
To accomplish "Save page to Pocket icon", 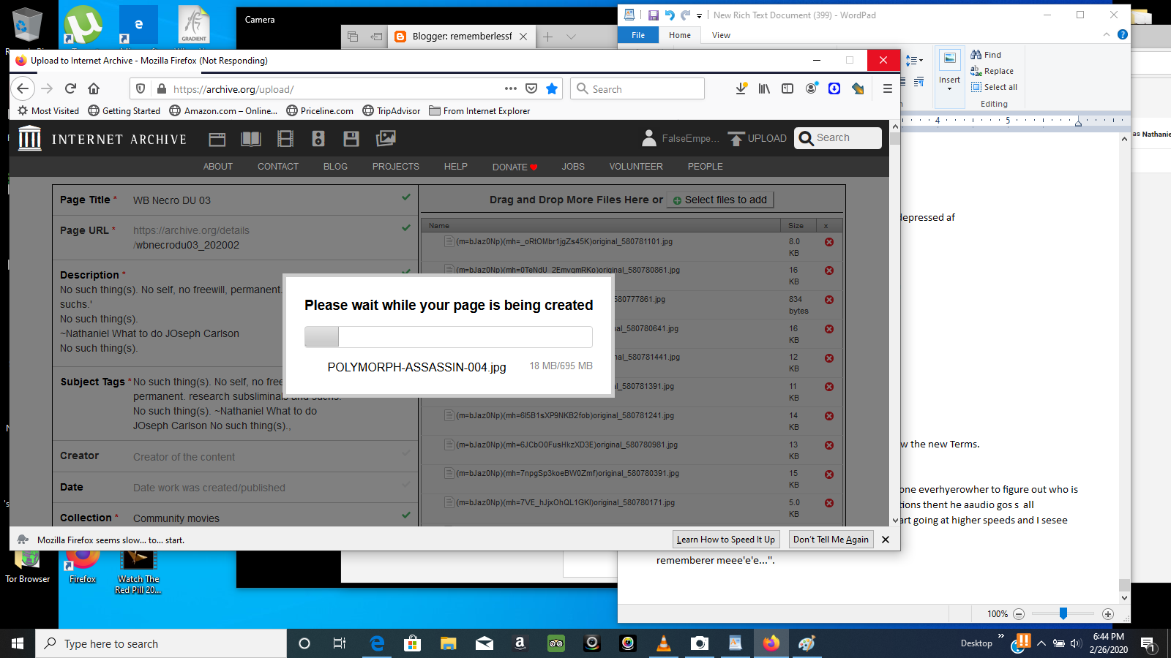I will coord(531,88).
